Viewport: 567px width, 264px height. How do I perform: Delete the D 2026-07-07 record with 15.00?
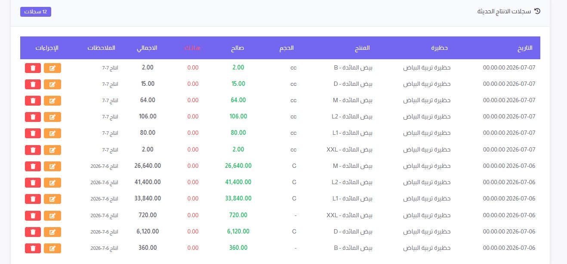click(x=33, y=84)
